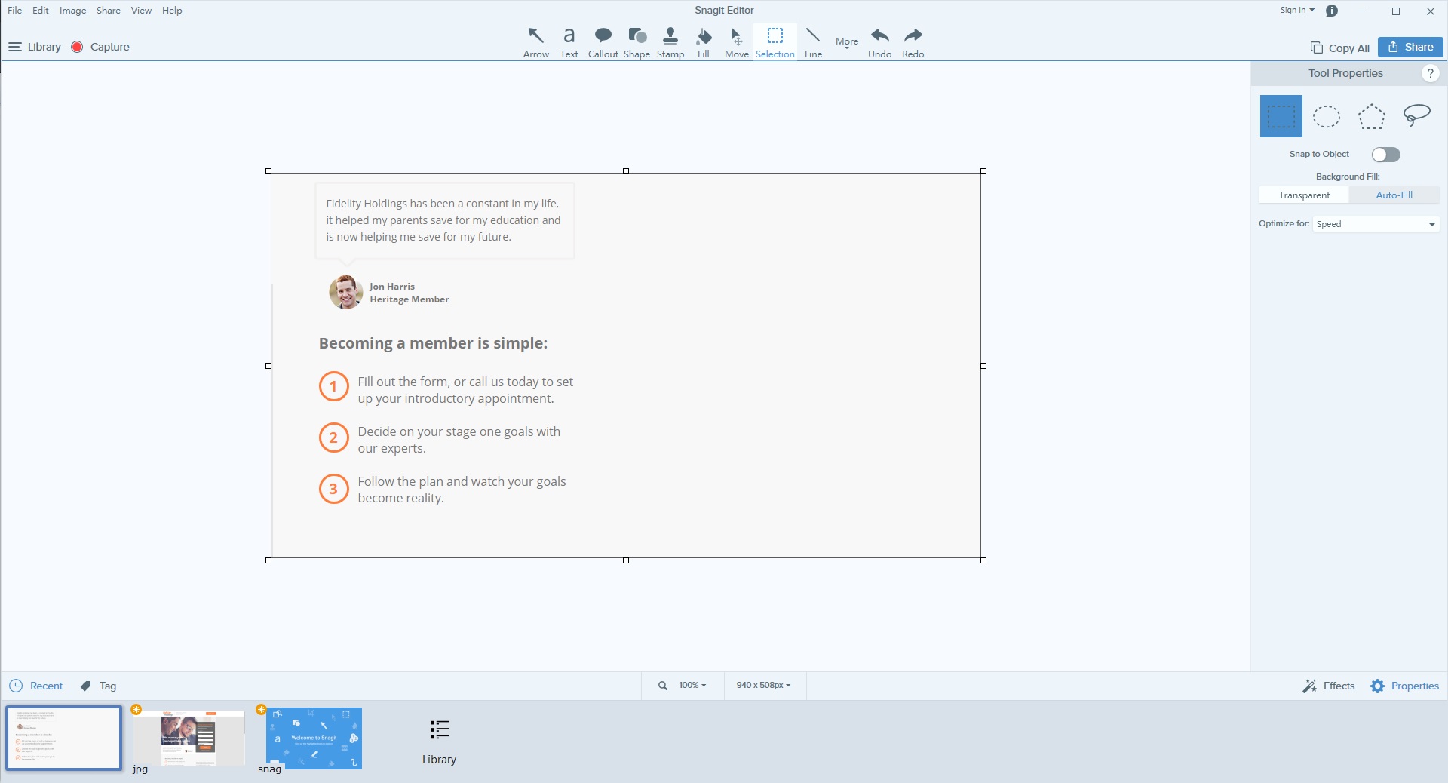
Task: Click the 'Fidelity Holdings has been' quote text
Action: pyautogui.click(x=443, y=220)
